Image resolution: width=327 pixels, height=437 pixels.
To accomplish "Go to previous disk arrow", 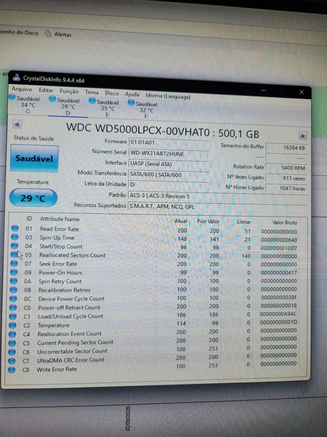I will click(17, 124).
